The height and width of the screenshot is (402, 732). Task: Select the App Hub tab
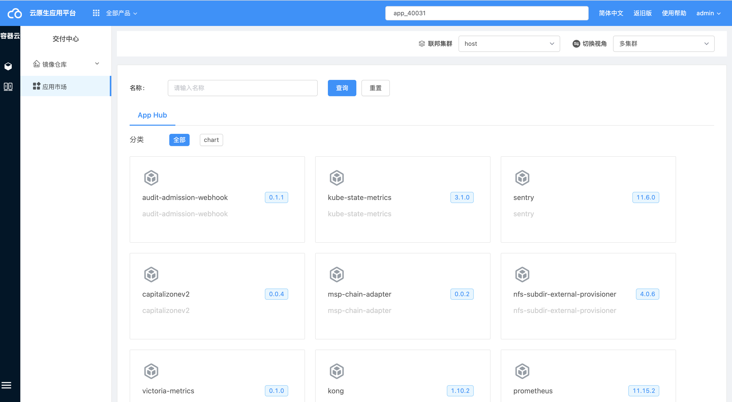point(152,115)
